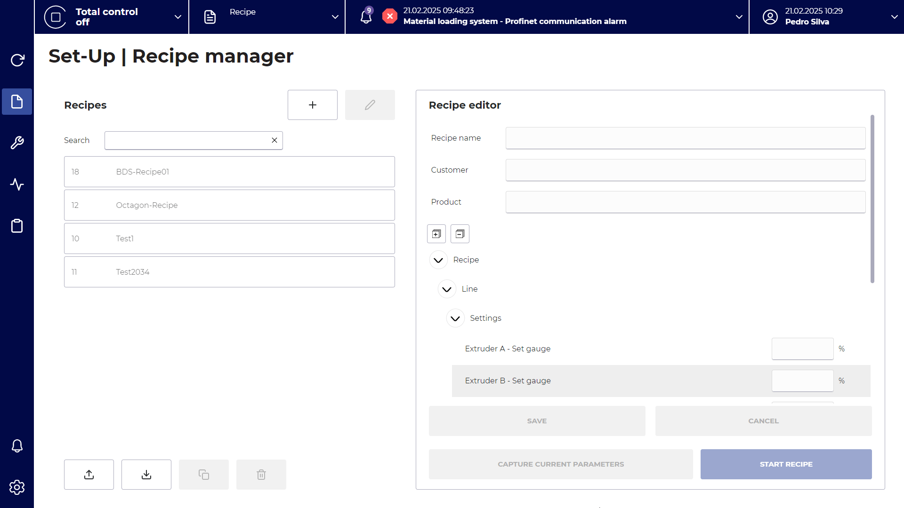
Task: Open the Recipe dropdown in header
Action: point(267,17)
